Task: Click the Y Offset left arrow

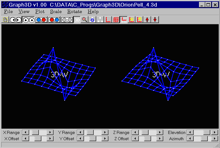Action: point(81,139)
